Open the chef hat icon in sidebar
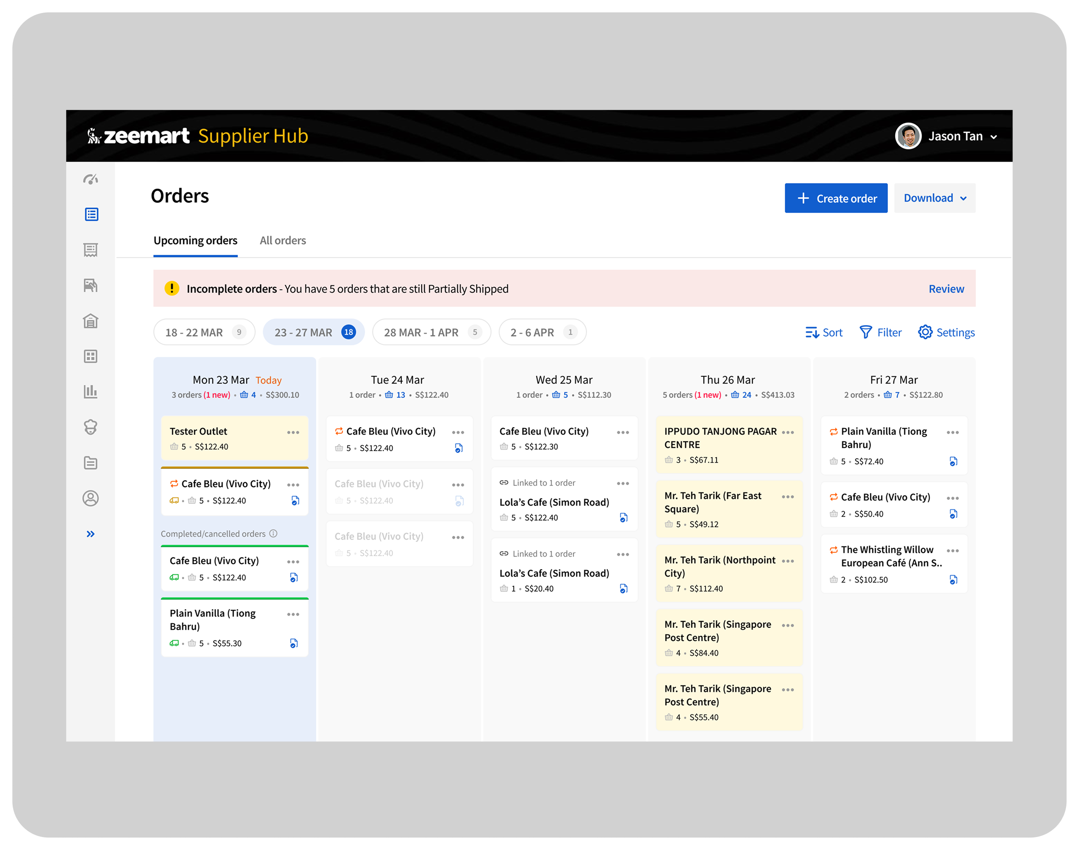 (x=91, y=427)
